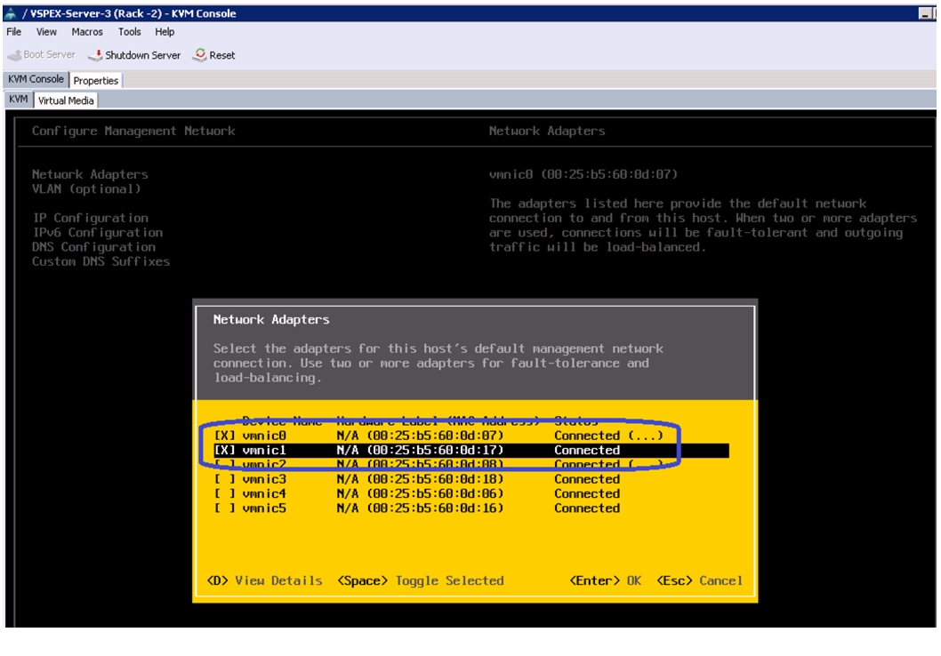The image size is (941, 656).
Task: Click the <D> View Details option
Action: (x=265, y=580)
